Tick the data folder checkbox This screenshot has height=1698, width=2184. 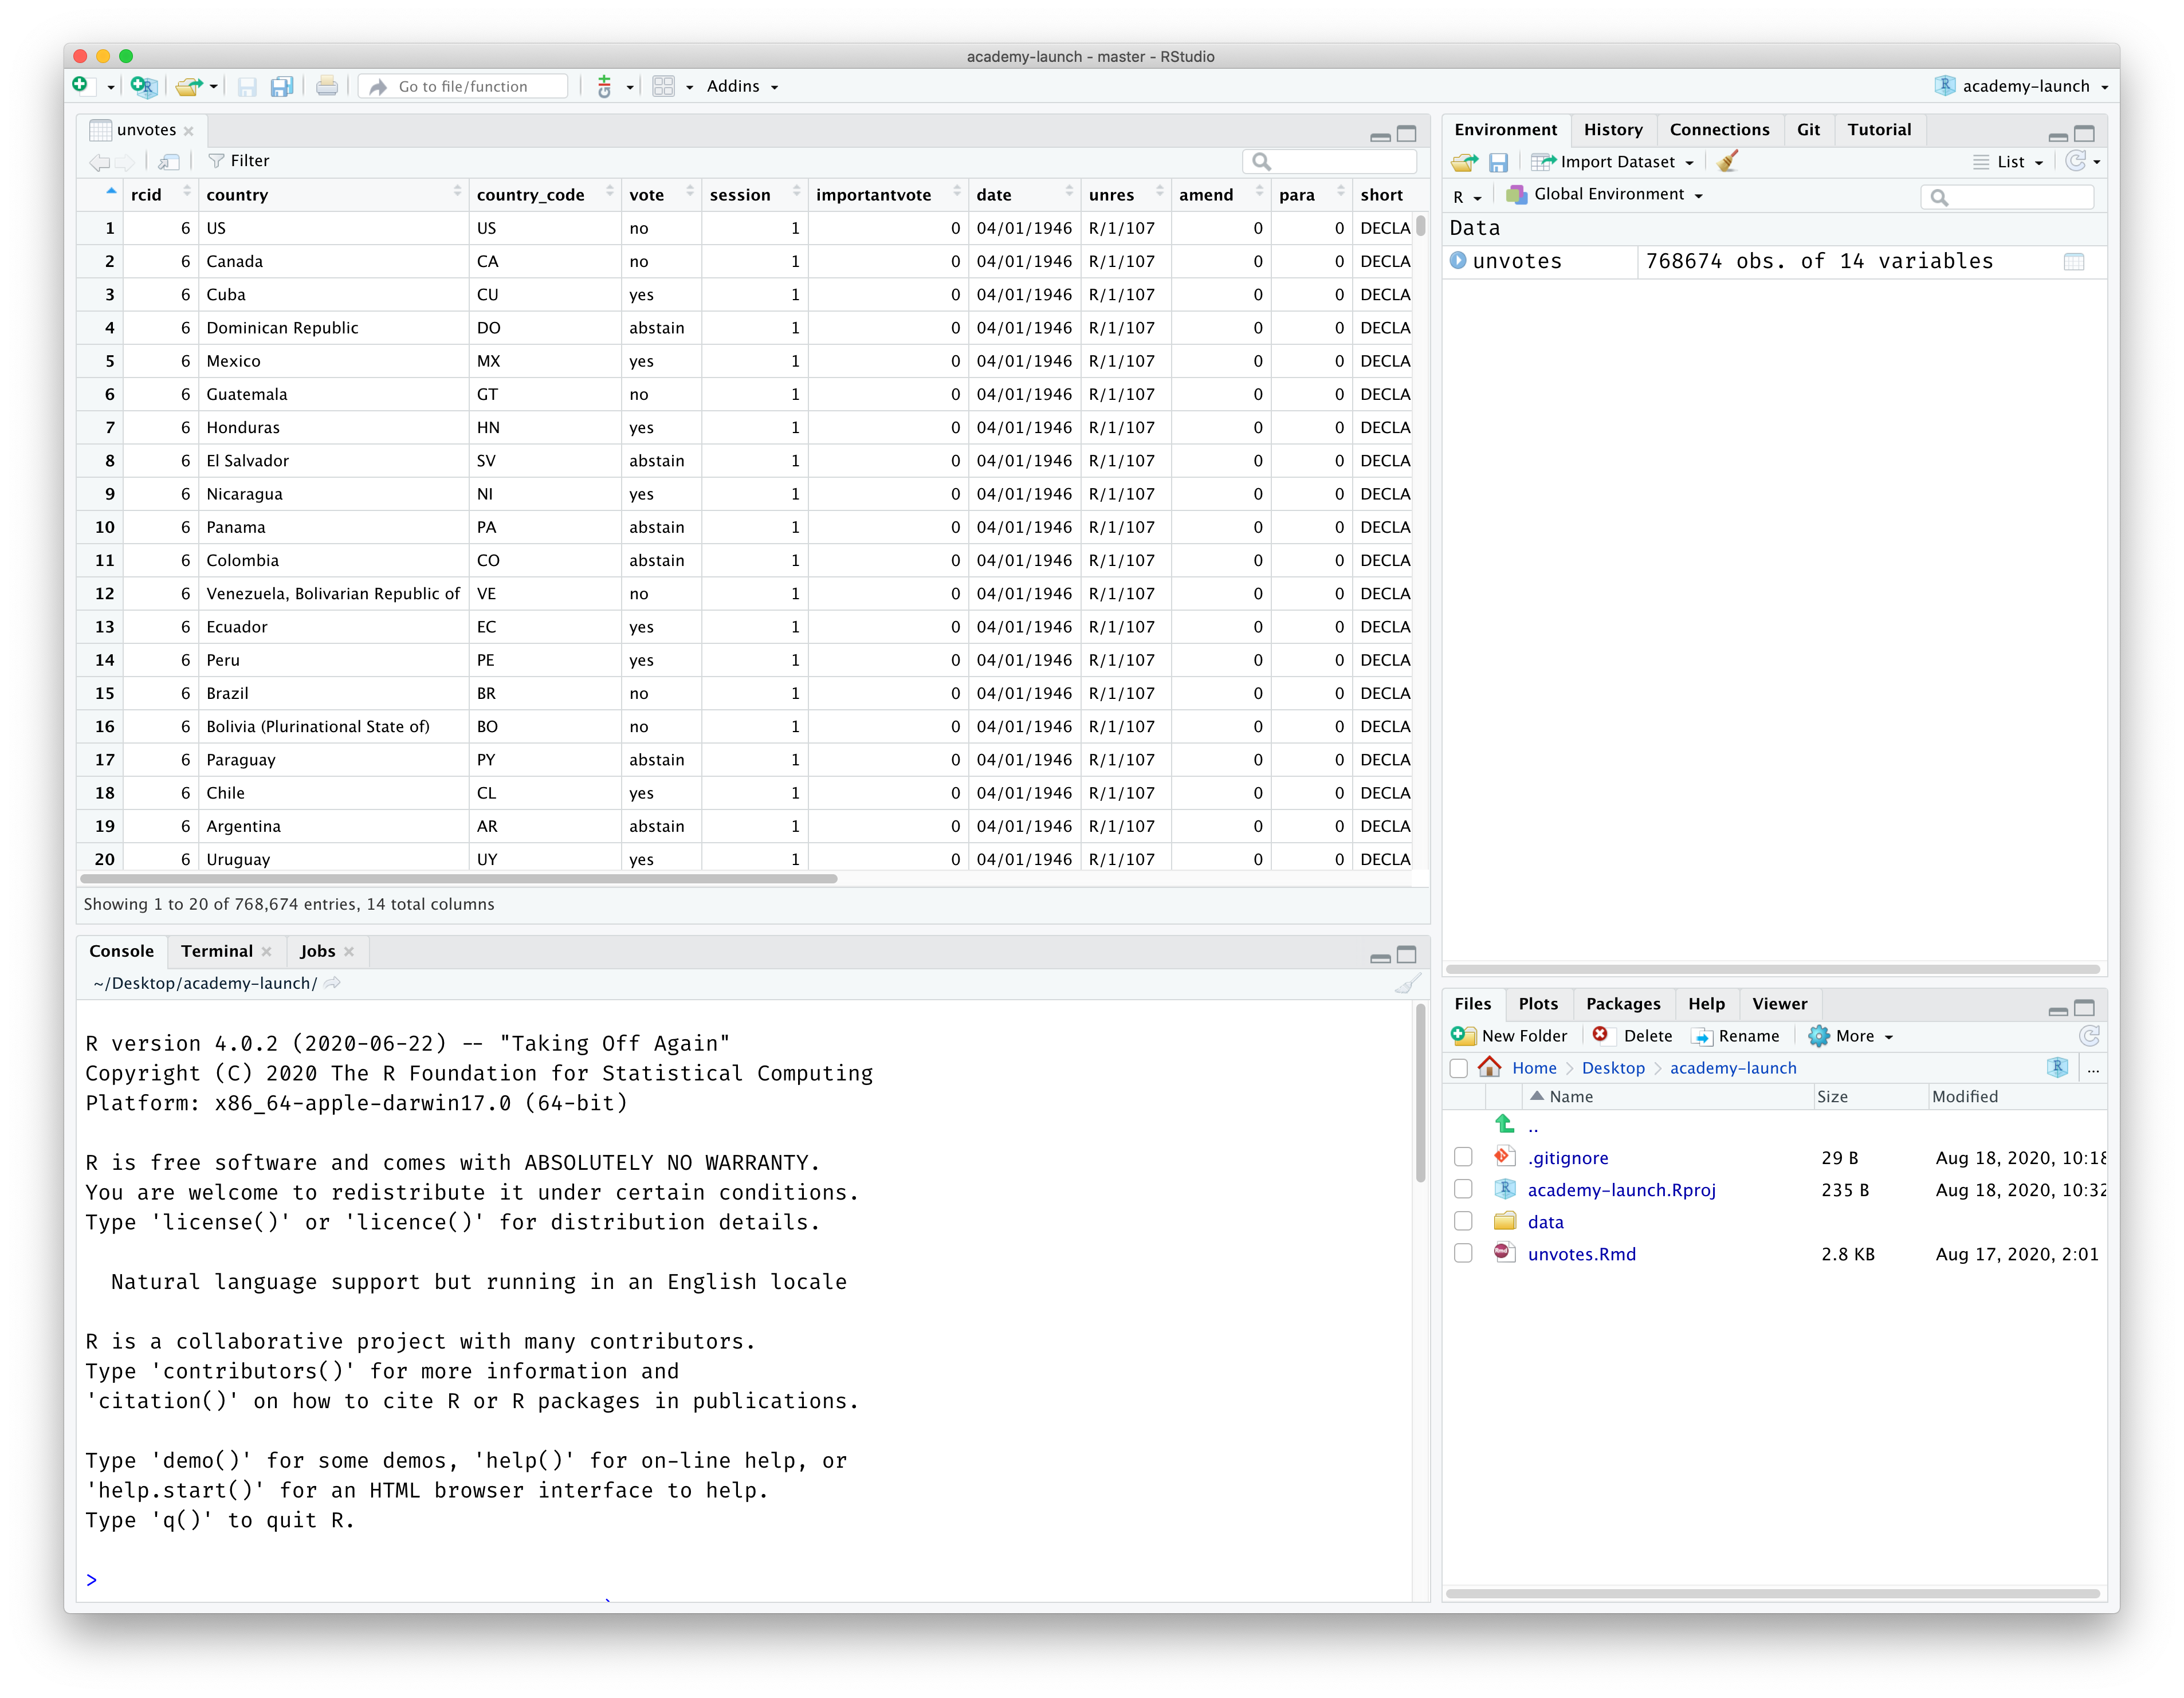(x=1463, y=1221)
